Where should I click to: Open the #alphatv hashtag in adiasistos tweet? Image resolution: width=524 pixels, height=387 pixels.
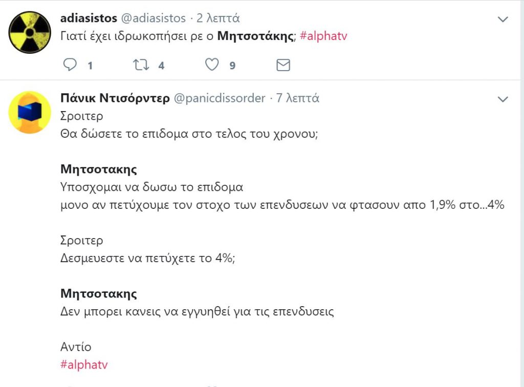click(323, 37)
